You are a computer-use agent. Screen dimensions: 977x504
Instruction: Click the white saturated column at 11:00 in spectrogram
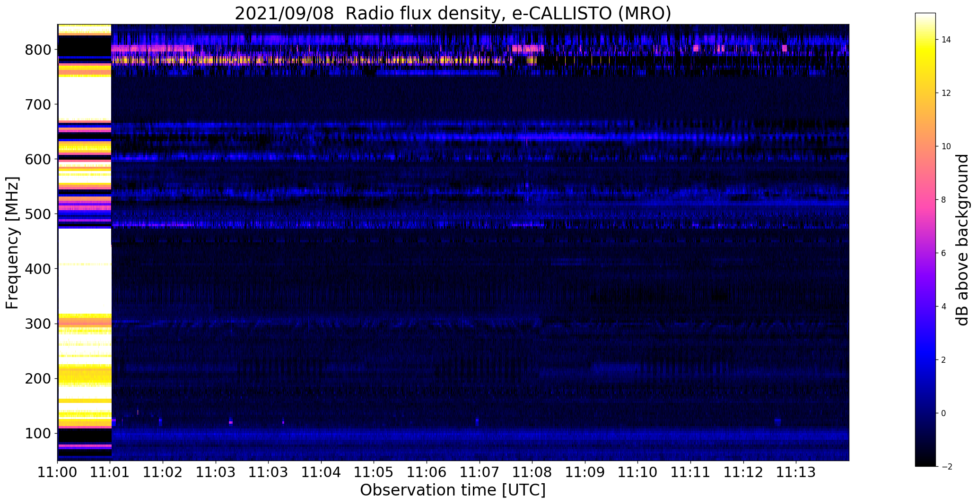(x=84, y=242)
